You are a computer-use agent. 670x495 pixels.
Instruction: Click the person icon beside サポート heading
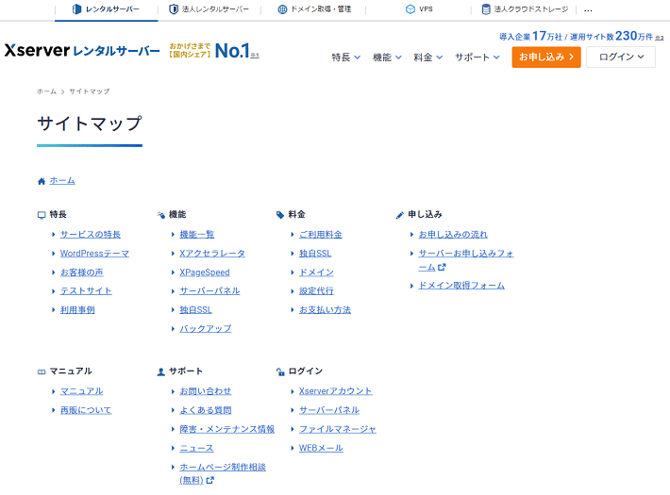[x=160, y=371]
